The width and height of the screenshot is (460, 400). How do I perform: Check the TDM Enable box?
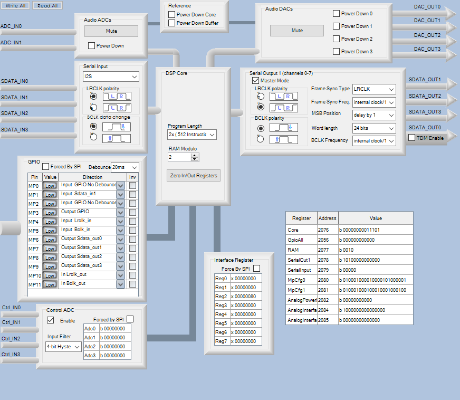[x=413, y=138]
